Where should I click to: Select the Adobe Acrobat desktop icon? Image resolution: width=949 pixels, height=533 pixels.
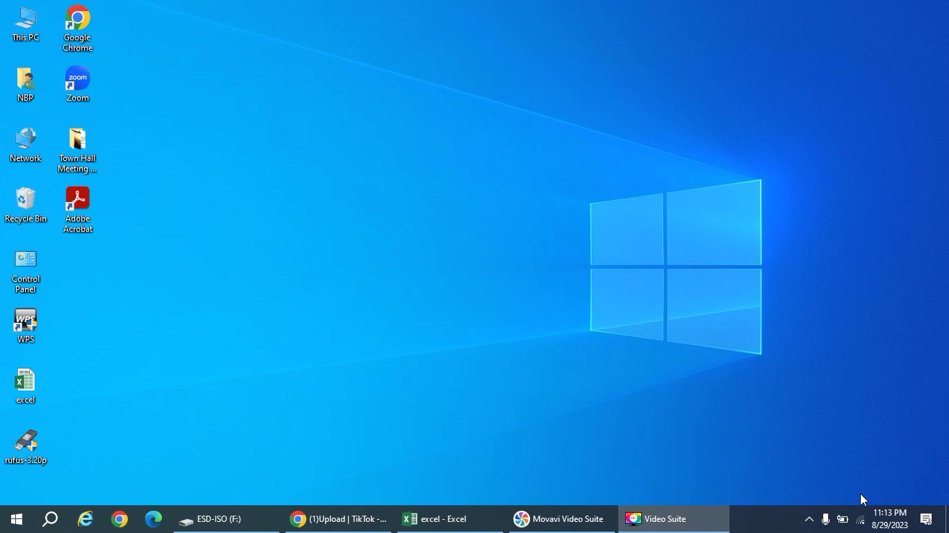pos(77,210)
